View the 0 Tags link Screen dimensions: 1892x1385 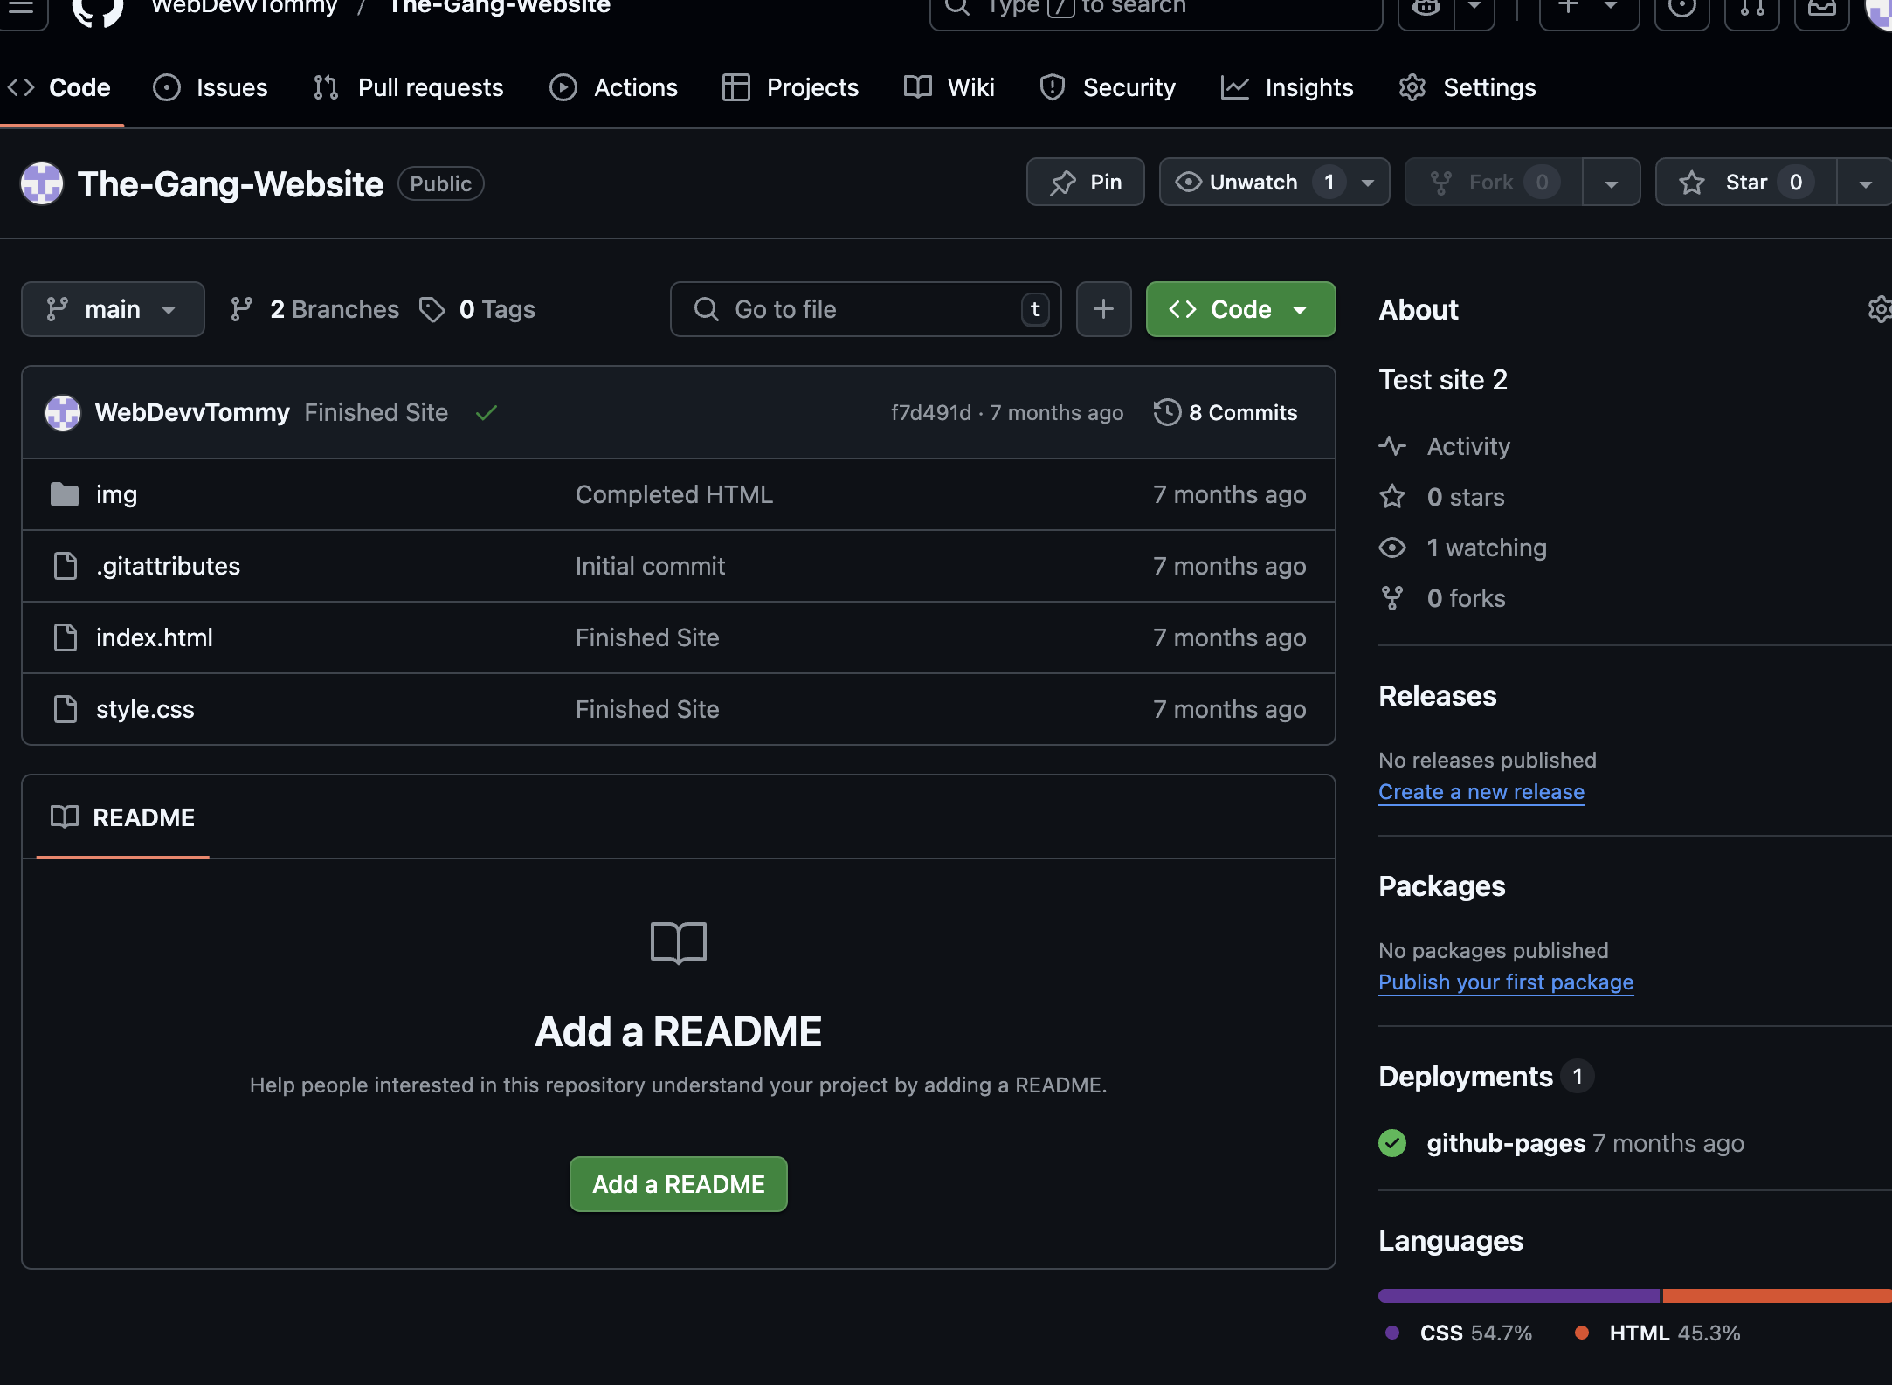(x=477, y=309)
